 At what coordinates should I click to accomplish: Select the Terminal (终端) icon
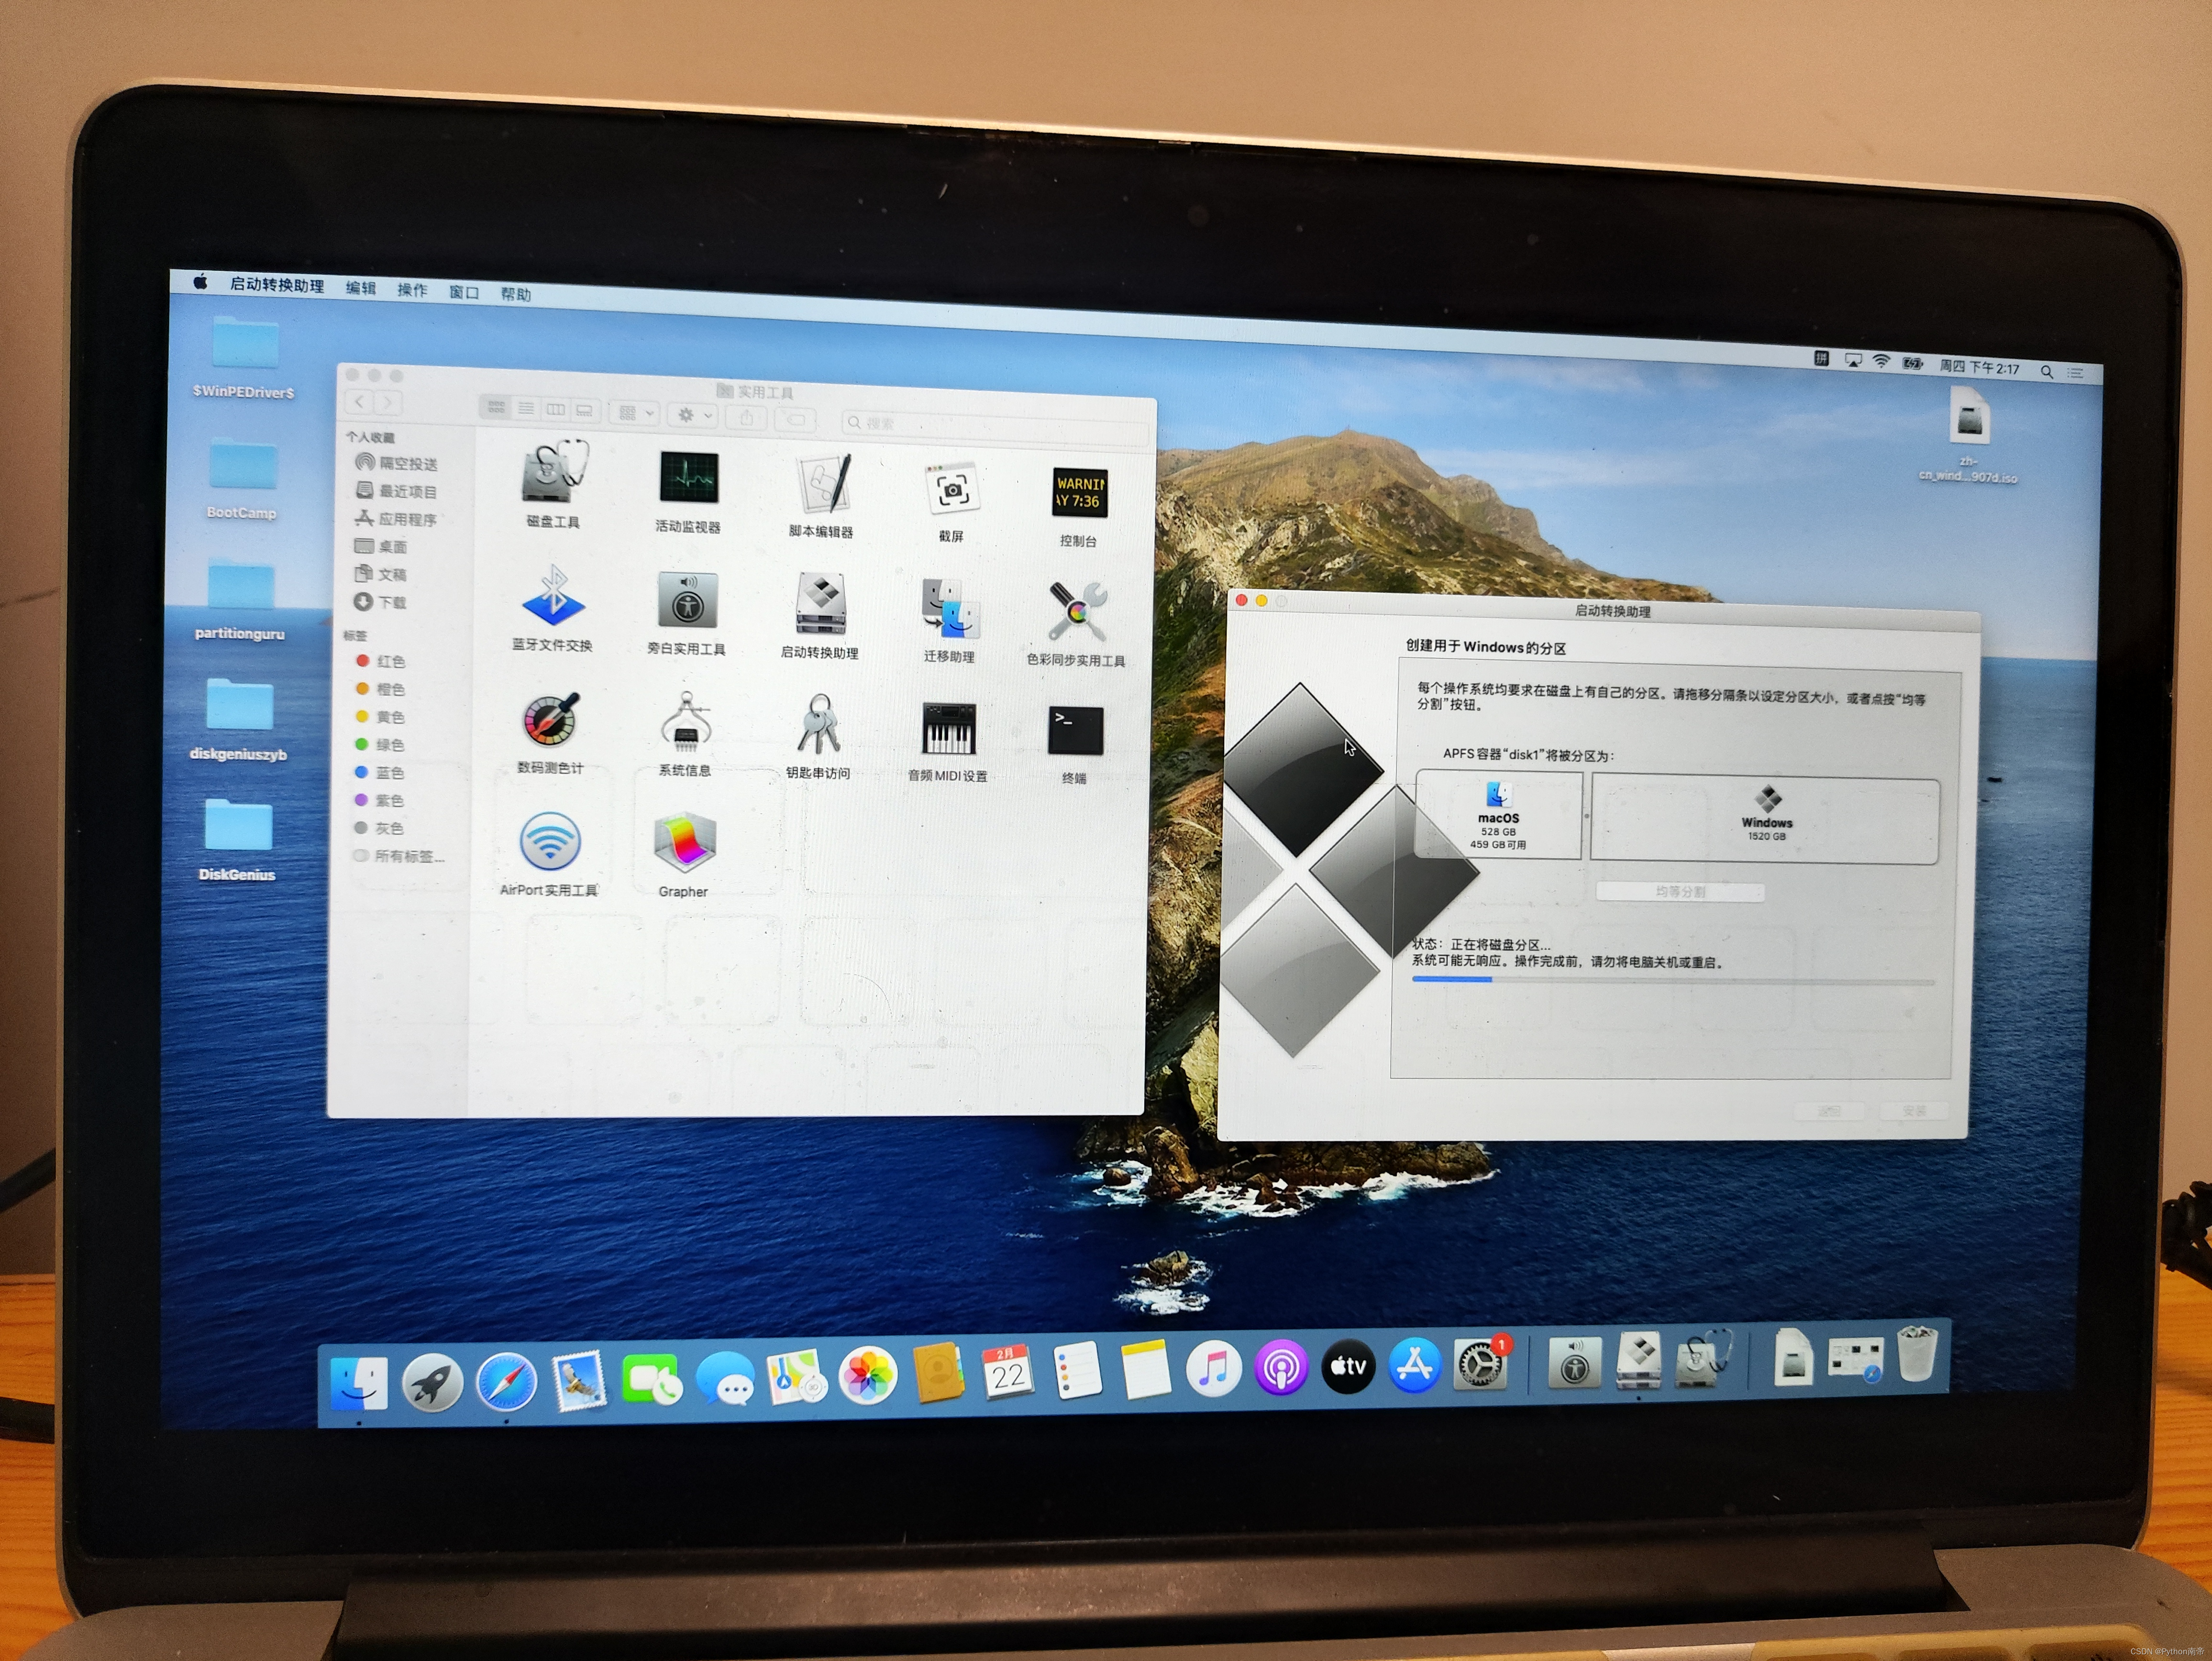1075,732
